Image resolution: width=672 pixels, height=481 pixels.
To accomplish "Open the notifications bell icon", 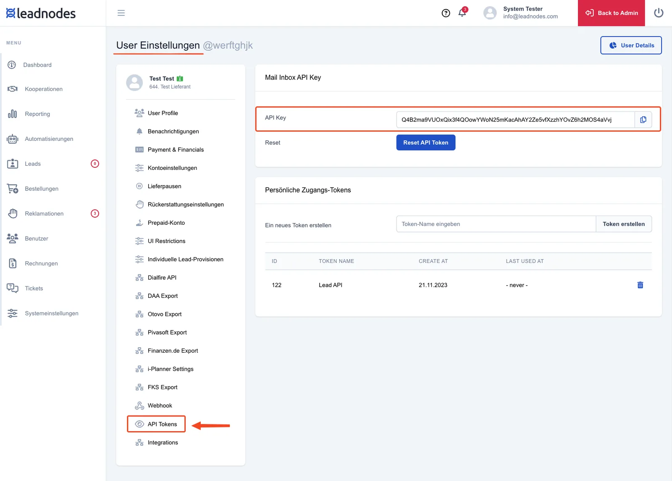I will click(x=462, y=13).
